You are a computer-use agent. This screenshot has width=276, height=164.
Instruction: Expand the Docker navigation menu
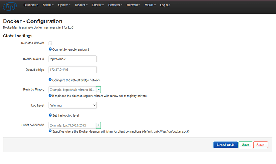pos(98,5)
